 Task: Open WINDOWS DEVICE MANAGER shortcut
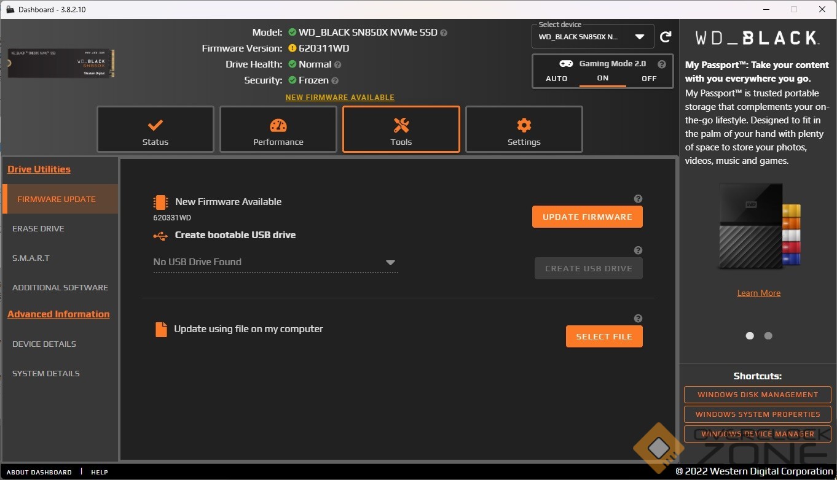coord(758,434)
